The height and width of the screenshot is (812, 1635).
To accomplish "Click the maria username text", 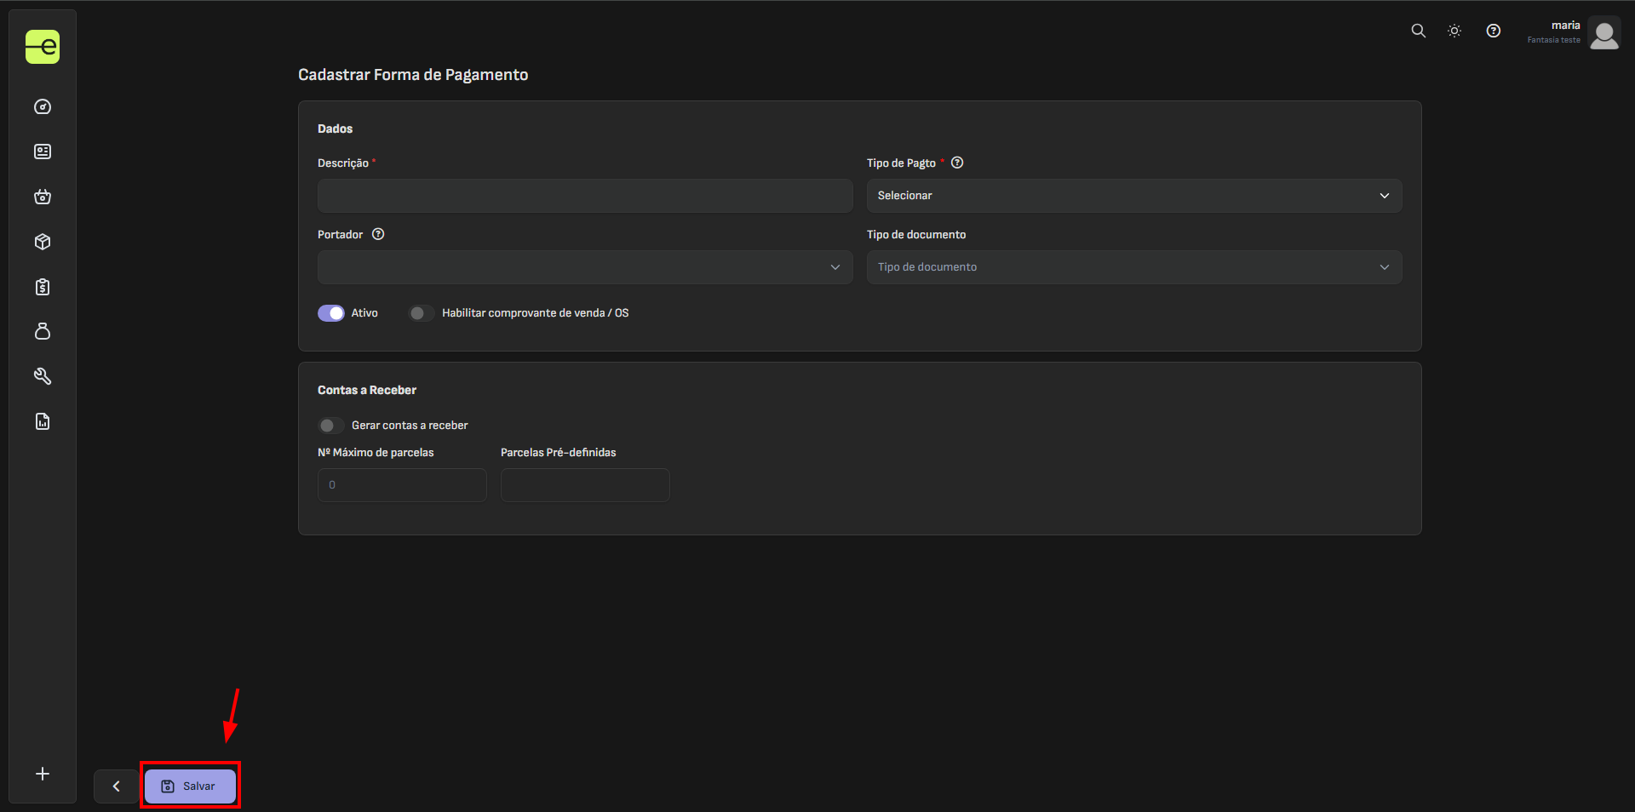I will tap(1565, 26).
